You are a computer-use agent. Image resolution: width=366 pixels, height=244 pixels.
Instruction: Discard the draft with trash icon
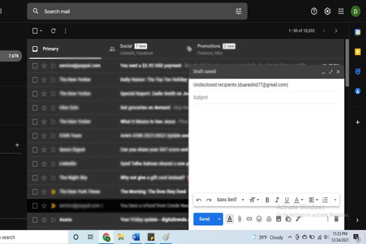[x=336, y=219]
